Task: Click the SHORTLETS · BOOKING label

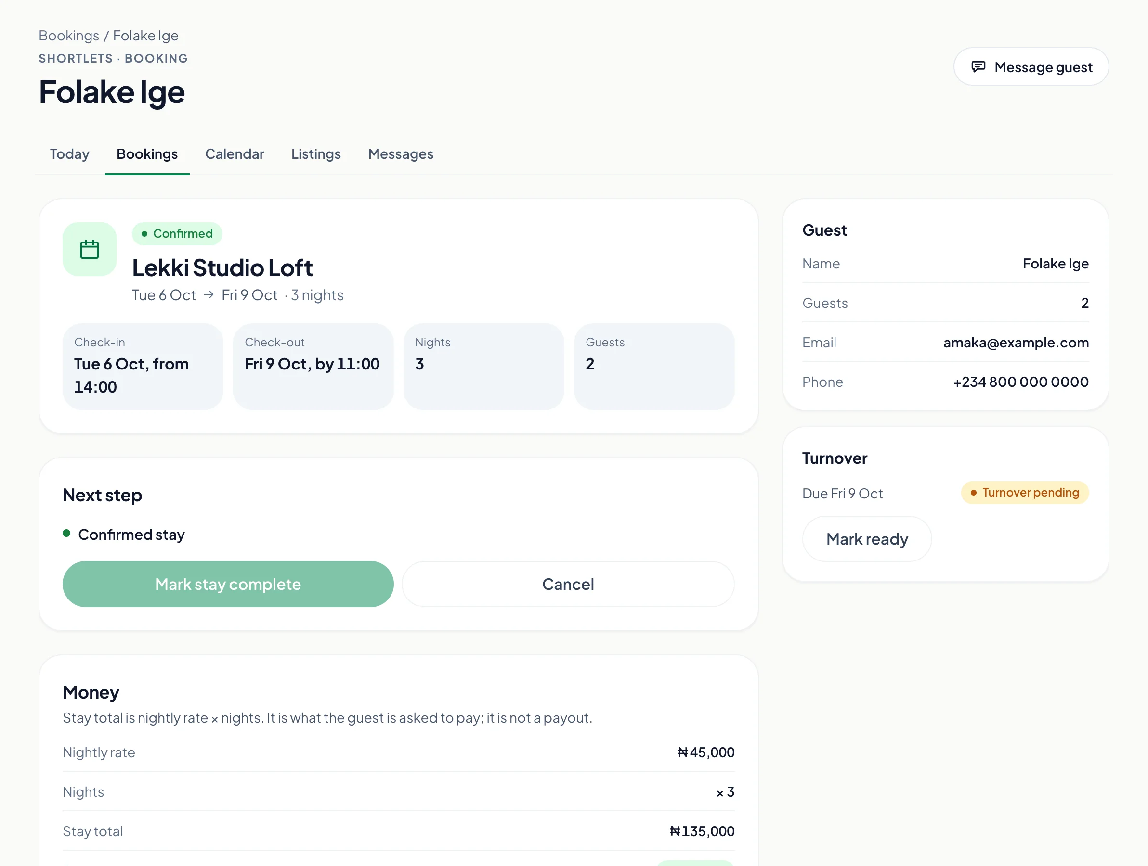Action: [x=114, y=59]
